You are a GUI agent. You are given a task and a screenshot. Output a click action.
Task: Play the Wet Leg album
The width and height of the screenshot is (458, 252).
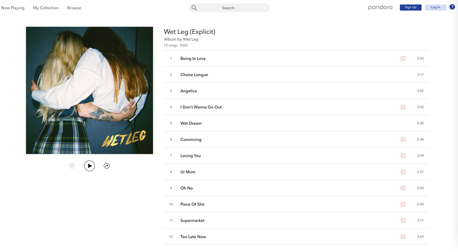coord(89,166)
